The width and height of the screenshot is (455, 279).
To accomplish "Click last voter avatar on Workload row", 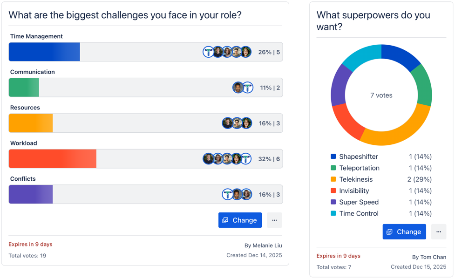I will [246, 159].
